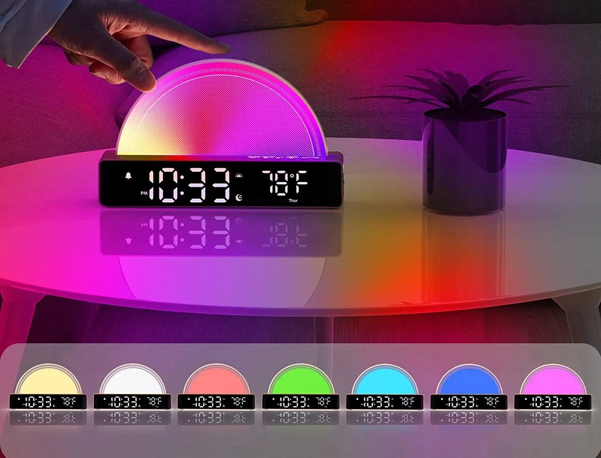Select the sunrise icon beside the time

tap(239, 176)
